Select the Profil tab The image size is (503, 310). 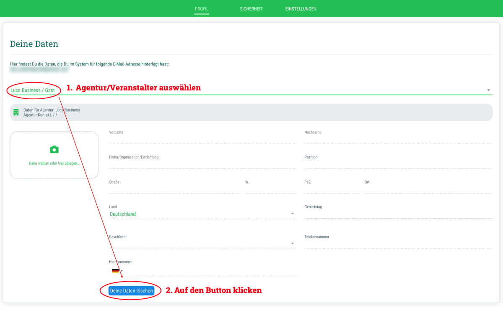pos(202,9)
